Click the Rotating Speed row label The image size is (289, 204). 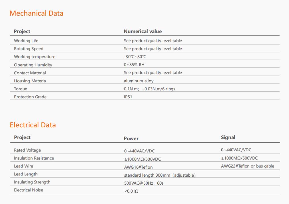29,49
